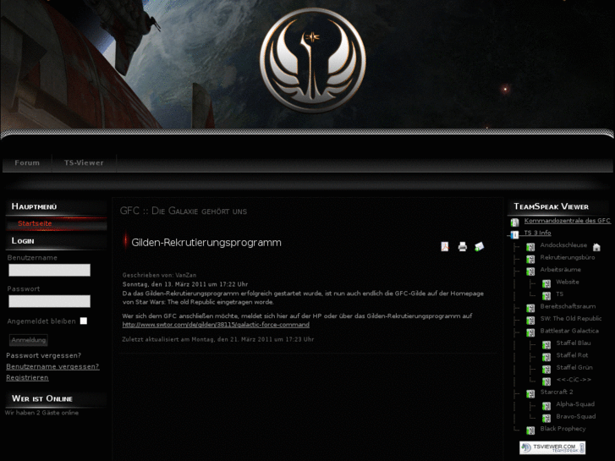Select the Andockschleuse channel name
615x461 pixels.
563,244
